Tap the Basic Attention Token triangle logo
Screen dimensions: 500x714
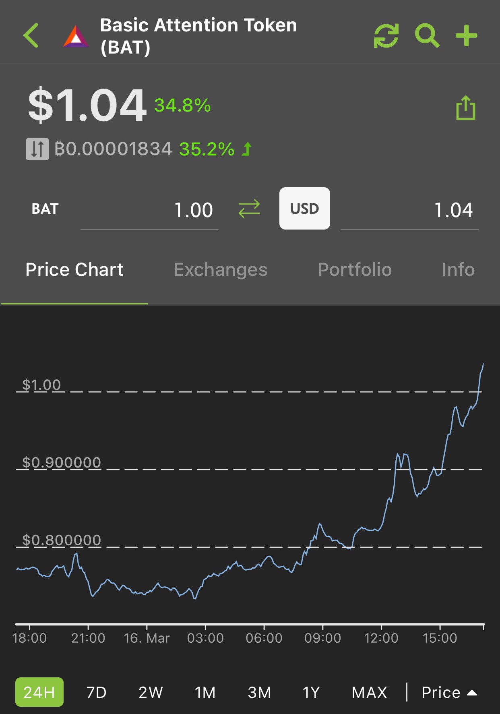pyautogui.click(x=76, y=36)
